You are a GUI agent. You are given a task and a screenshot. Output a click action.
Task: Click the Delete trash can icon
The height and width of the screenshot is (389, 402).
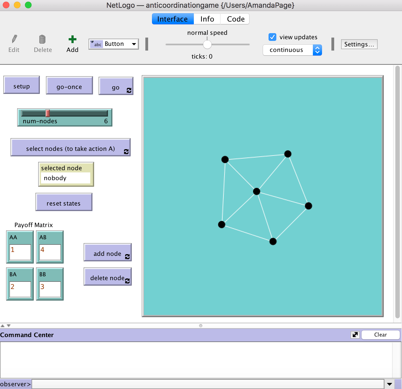(42, 39)
